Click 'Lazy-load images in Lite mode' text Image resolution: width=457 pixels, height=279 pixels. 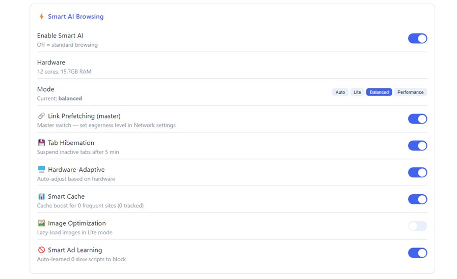coord(74,233)
